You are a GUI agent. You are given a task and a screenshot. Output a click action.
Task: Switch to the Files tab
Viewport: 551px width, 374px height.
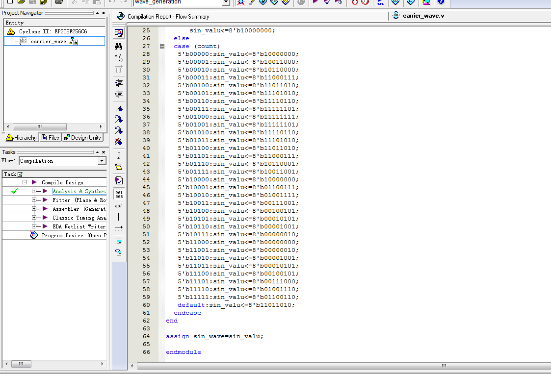(x=51, y=138)
